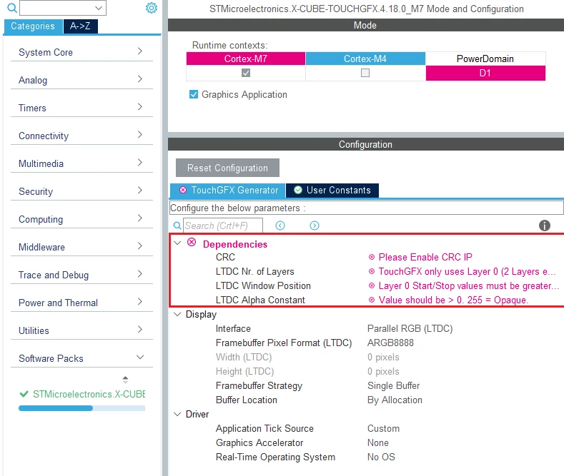Click error icon beside Value should be > 0
This screenshot has width=564, height=476.
tap(372, 300)
